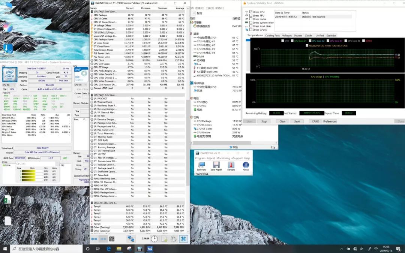
Task: Open the Statistics tab
Action: pos(331,36)
